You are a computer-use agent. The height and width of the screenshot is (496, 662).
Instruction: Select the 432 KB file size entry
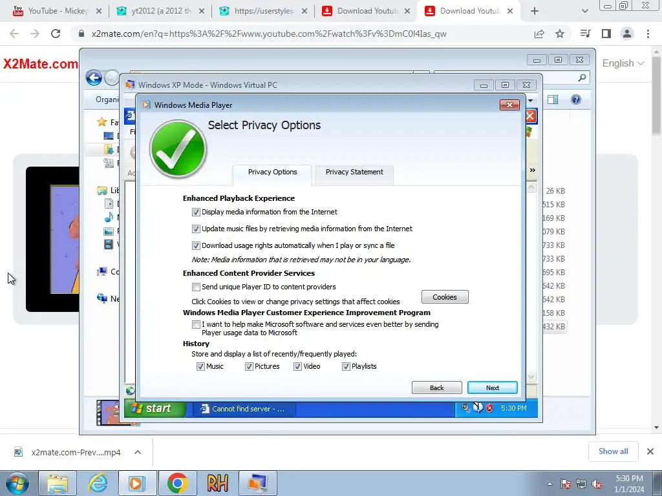pyautogui.click(x=554, y=326)
